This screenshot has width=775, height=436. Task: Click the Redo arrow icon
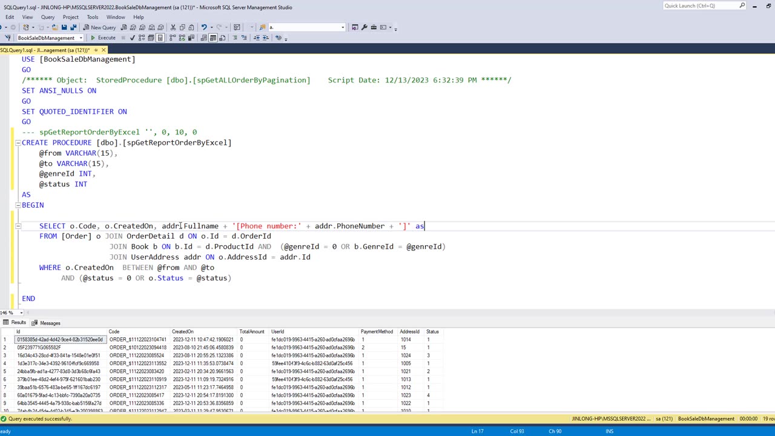pyautogui.click(x=220, y=27)
